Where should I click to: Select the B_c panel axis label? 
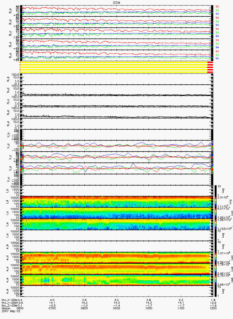pyautogui.click(x=10, y=33)
